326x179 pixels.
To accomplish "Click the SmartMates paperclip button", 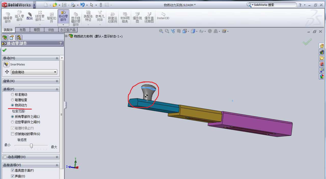I will 6,64.
